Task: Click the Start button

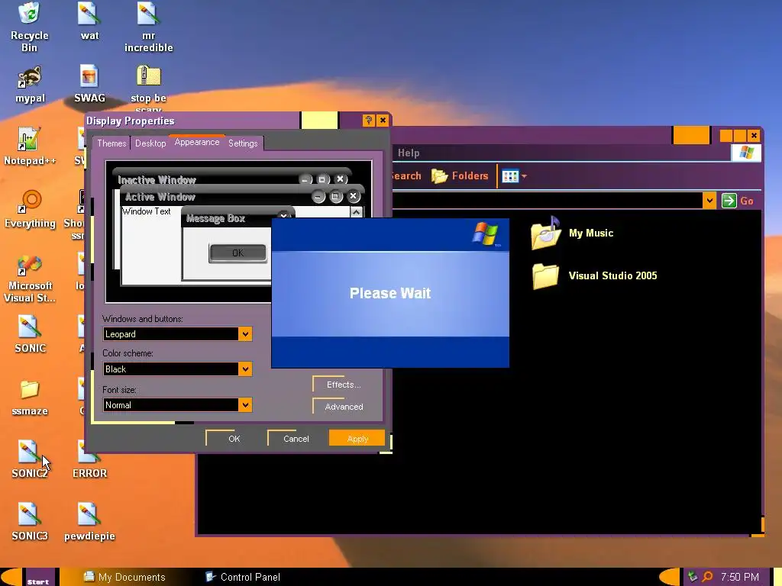Action: tap(38, 578)
